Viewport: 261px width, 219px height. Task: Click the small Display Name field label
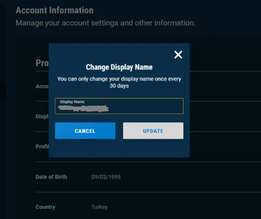(x=72, y=101)
